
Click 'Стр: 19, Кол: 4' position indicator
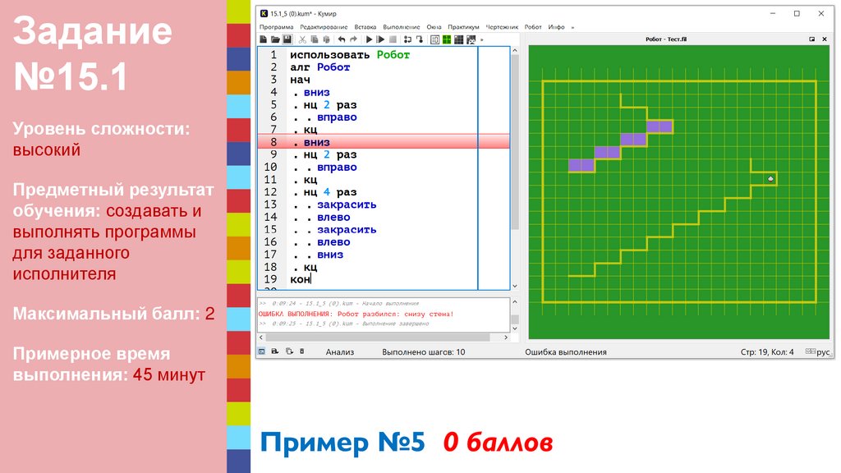(767, 351)
